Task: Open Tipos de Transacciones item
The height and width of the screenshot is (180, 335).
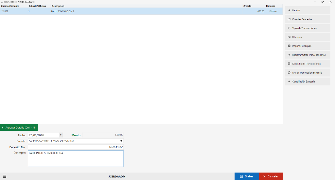Action: [x=308, y=28]
